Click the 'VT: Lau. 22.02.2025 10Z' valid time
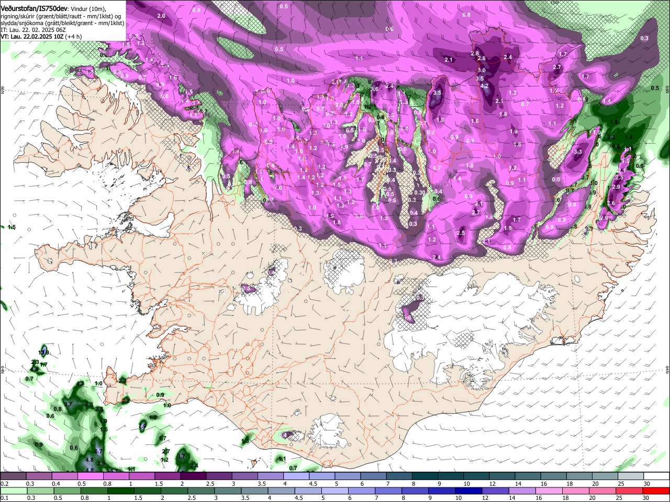Viewport: 670px width, 502px height. 32,37
